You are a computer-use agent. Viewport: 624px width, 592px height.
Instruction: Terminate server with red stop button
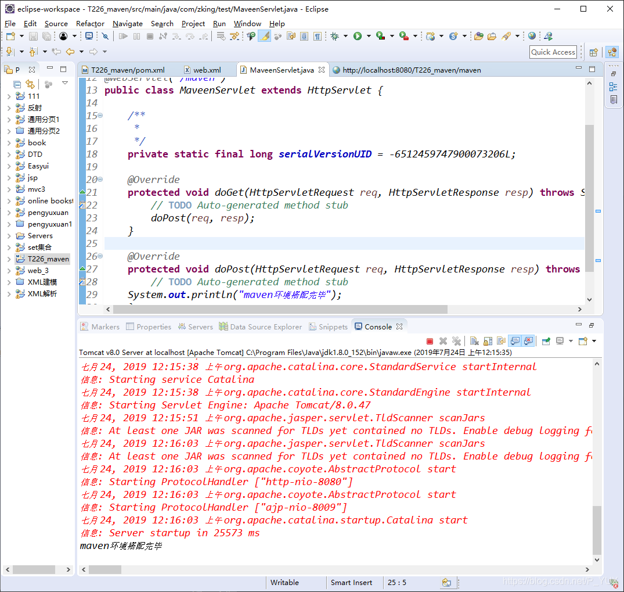(430, 341)
